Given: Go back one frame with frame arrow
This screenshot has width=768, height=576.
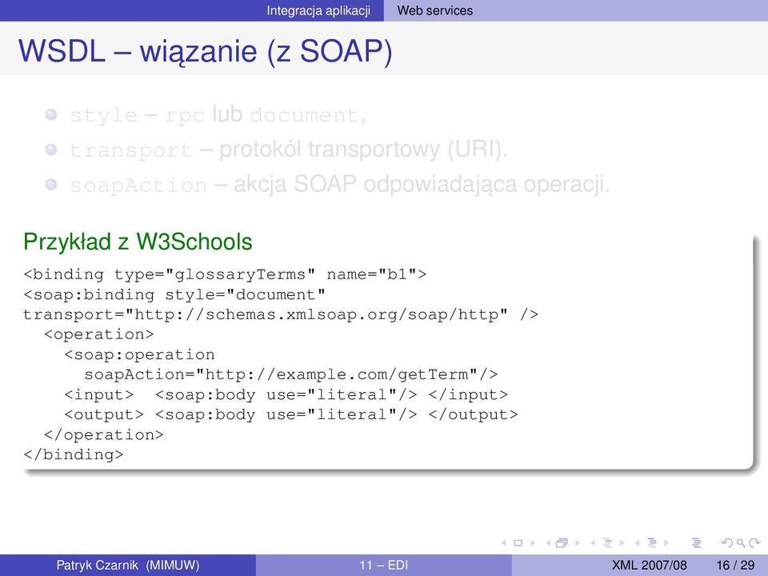Looking at the screenshot, I should (x=547, y=542).
